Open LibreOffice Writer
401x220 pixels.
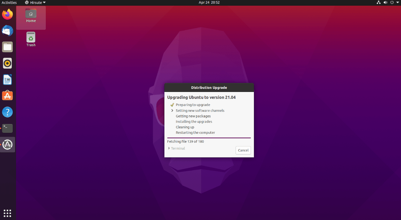pos(7,79)
